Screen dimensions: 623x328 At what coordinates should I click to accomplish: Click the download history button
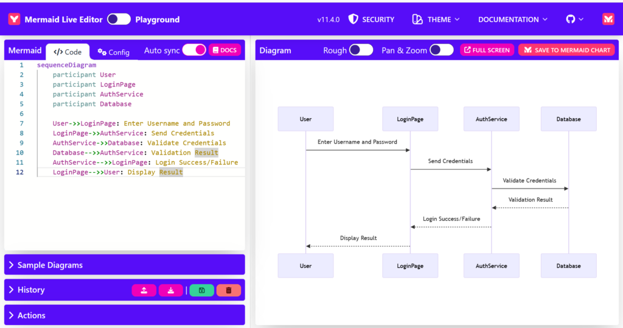coord(171,290)
